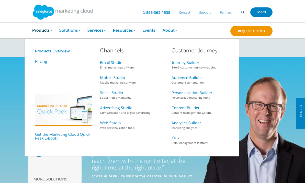Click the LOGIN button

(x=261, y=12)
